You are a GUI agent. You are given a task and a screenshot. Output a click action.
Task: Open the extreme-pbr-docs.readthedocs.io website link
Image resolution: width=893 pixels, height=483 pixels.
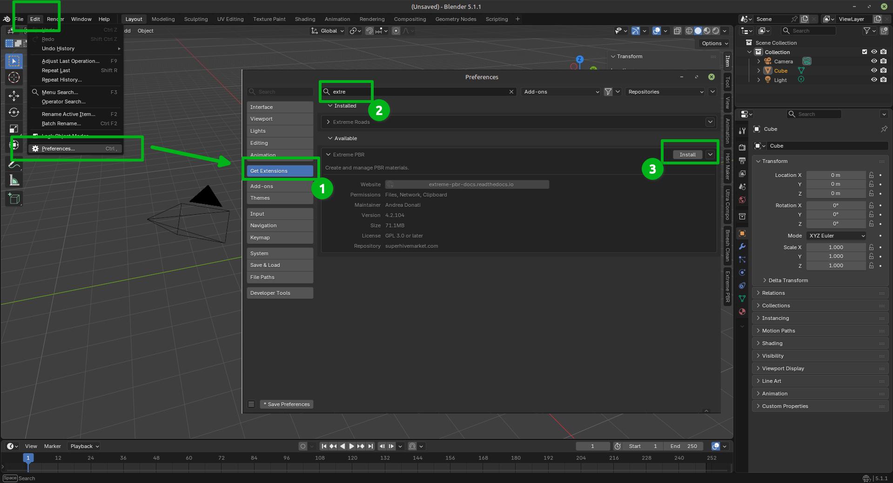tap(467, 184)
